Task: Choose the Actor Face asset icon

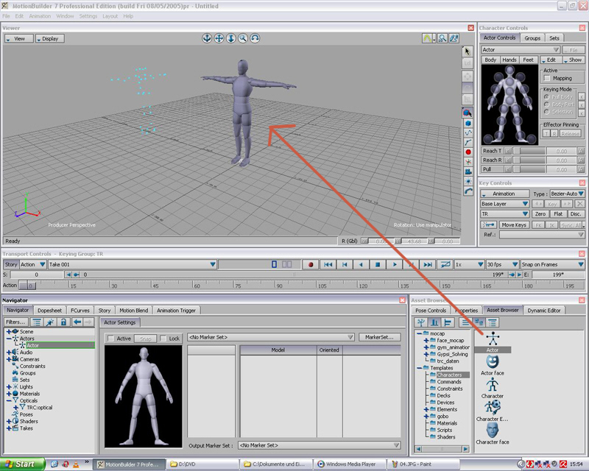Action: pos(493,362)
